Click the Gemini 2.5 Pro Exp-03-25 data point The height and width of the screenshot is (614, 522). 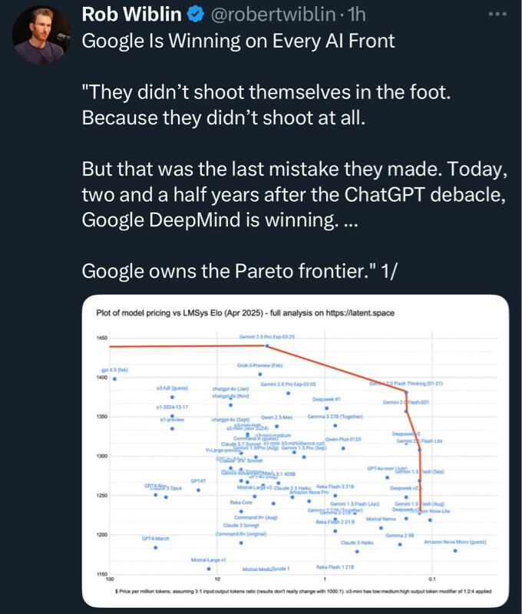point(266,345)
